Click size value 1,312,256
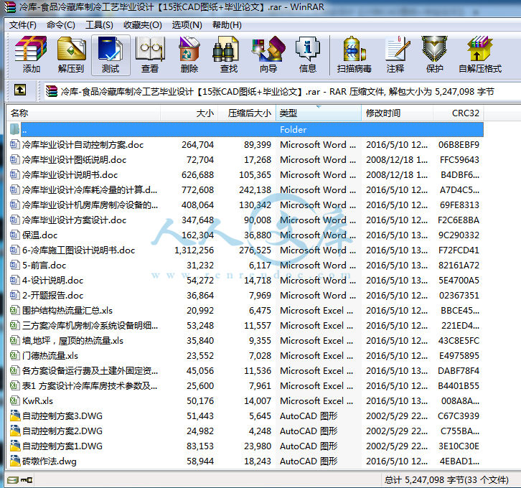 click(x=194, y=250)
